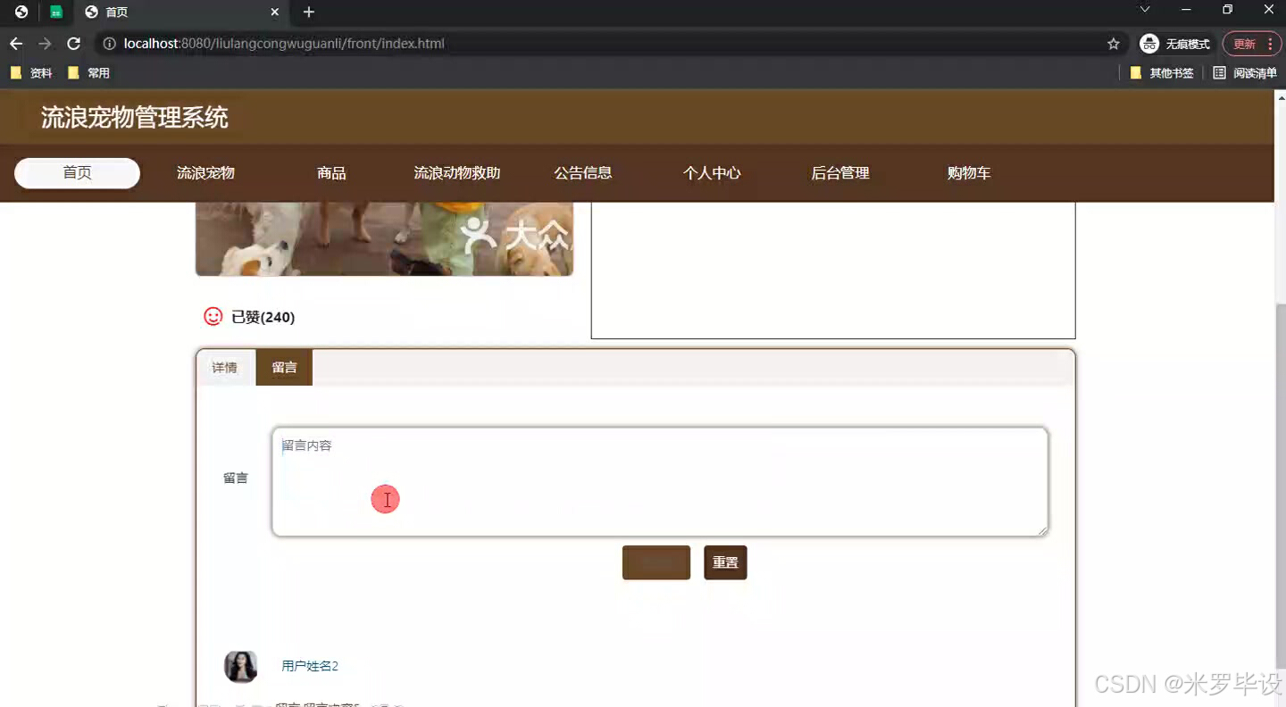
Task: Click the 更新 browser update button
Action: [x=1244, y=44]
